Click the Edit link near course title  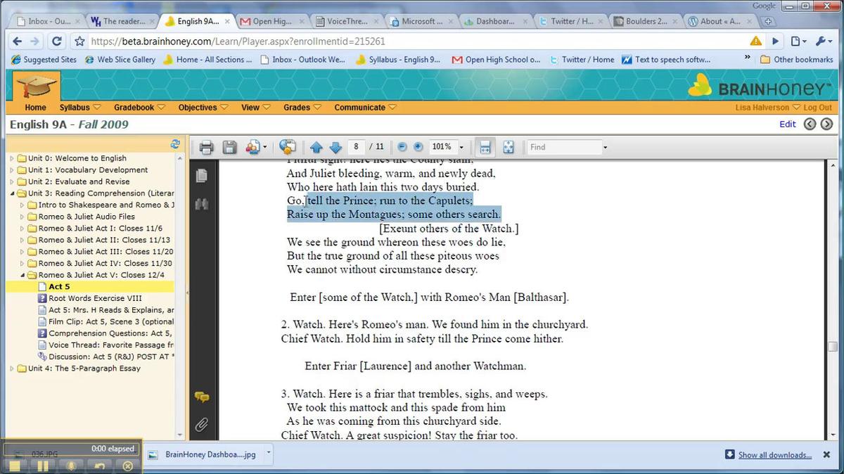pyautogui.click(x=788, y=124)
